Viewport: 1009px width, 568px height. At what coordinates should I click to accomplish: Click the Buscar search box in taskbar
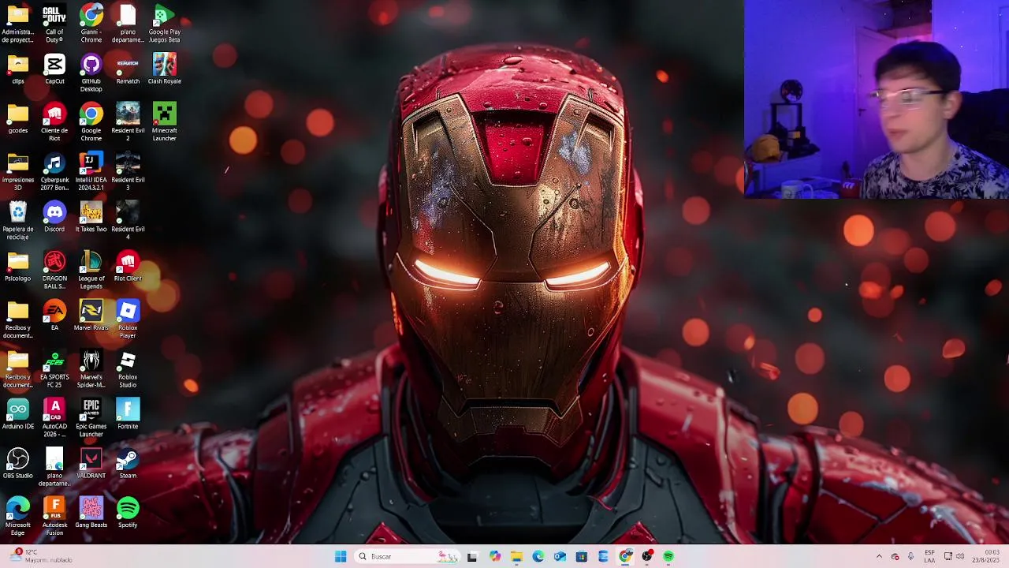407,556
